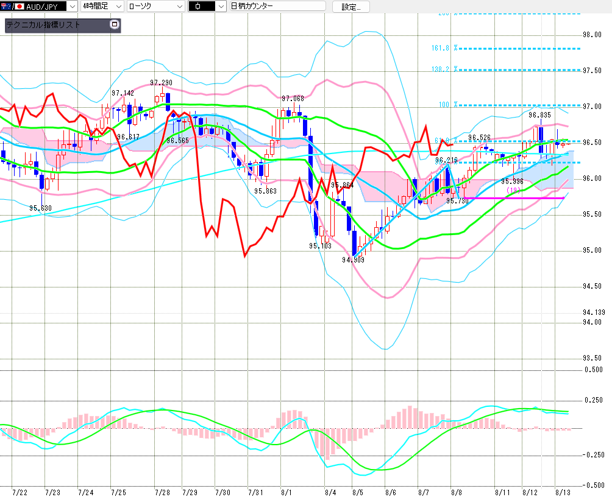
Task: Click the -0.250 MACD axis label
Action: (x=594, y=455)
